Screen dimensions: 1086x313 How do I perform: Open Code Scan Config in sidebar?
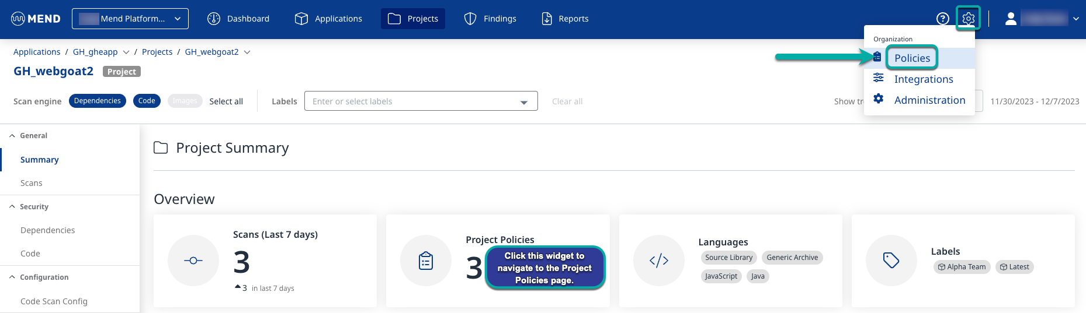click(x=54, y=301)
